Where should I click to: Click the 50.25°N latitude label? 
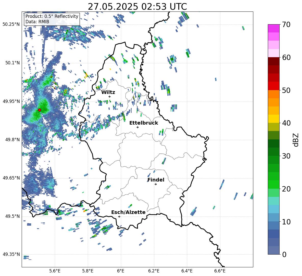point(11,25)
